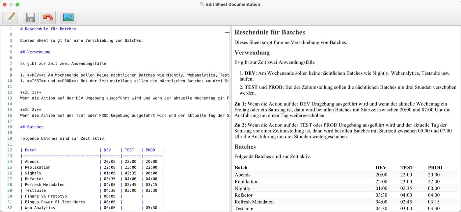
Task: Click 'Refresh Metadaten' in preview table
Action: 254,202
